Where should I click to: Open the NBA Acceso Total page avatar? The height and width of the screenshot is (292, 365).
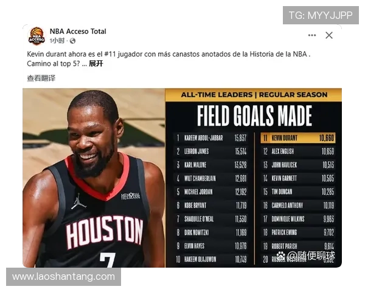[36, 36]
